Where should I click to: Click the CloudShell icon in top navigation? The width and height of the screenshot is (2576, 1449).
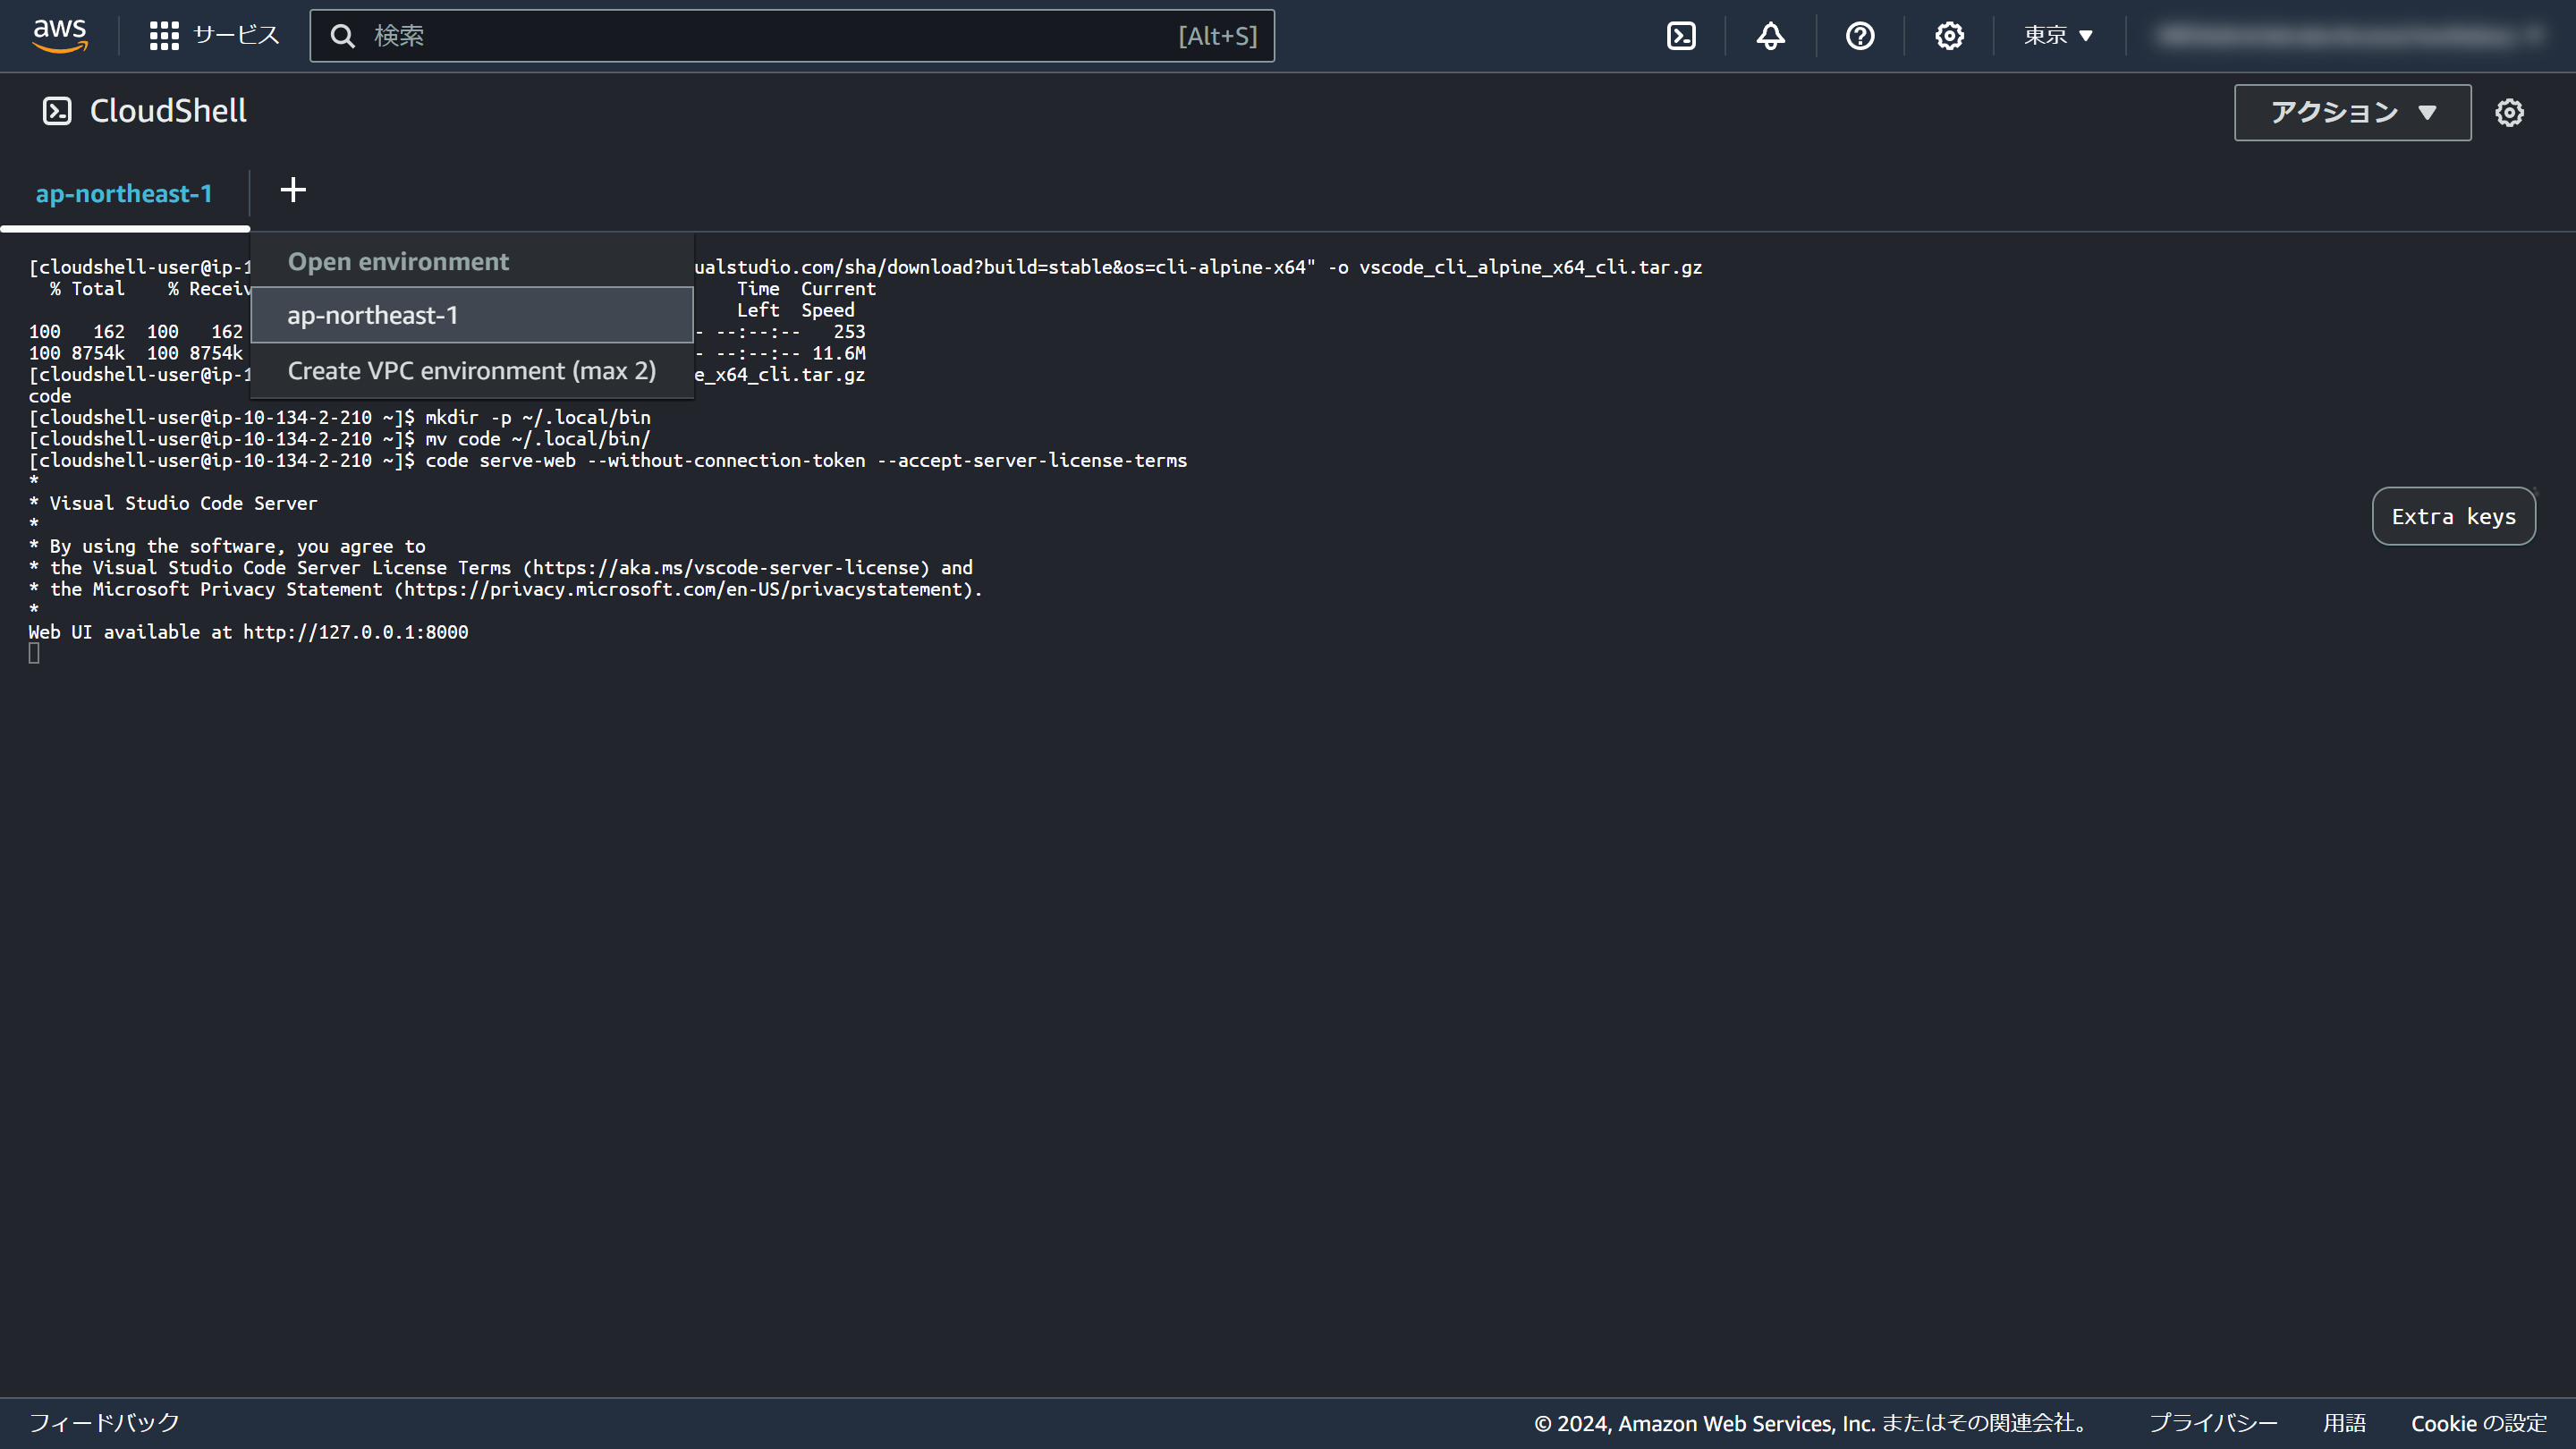pos(1681,36)
